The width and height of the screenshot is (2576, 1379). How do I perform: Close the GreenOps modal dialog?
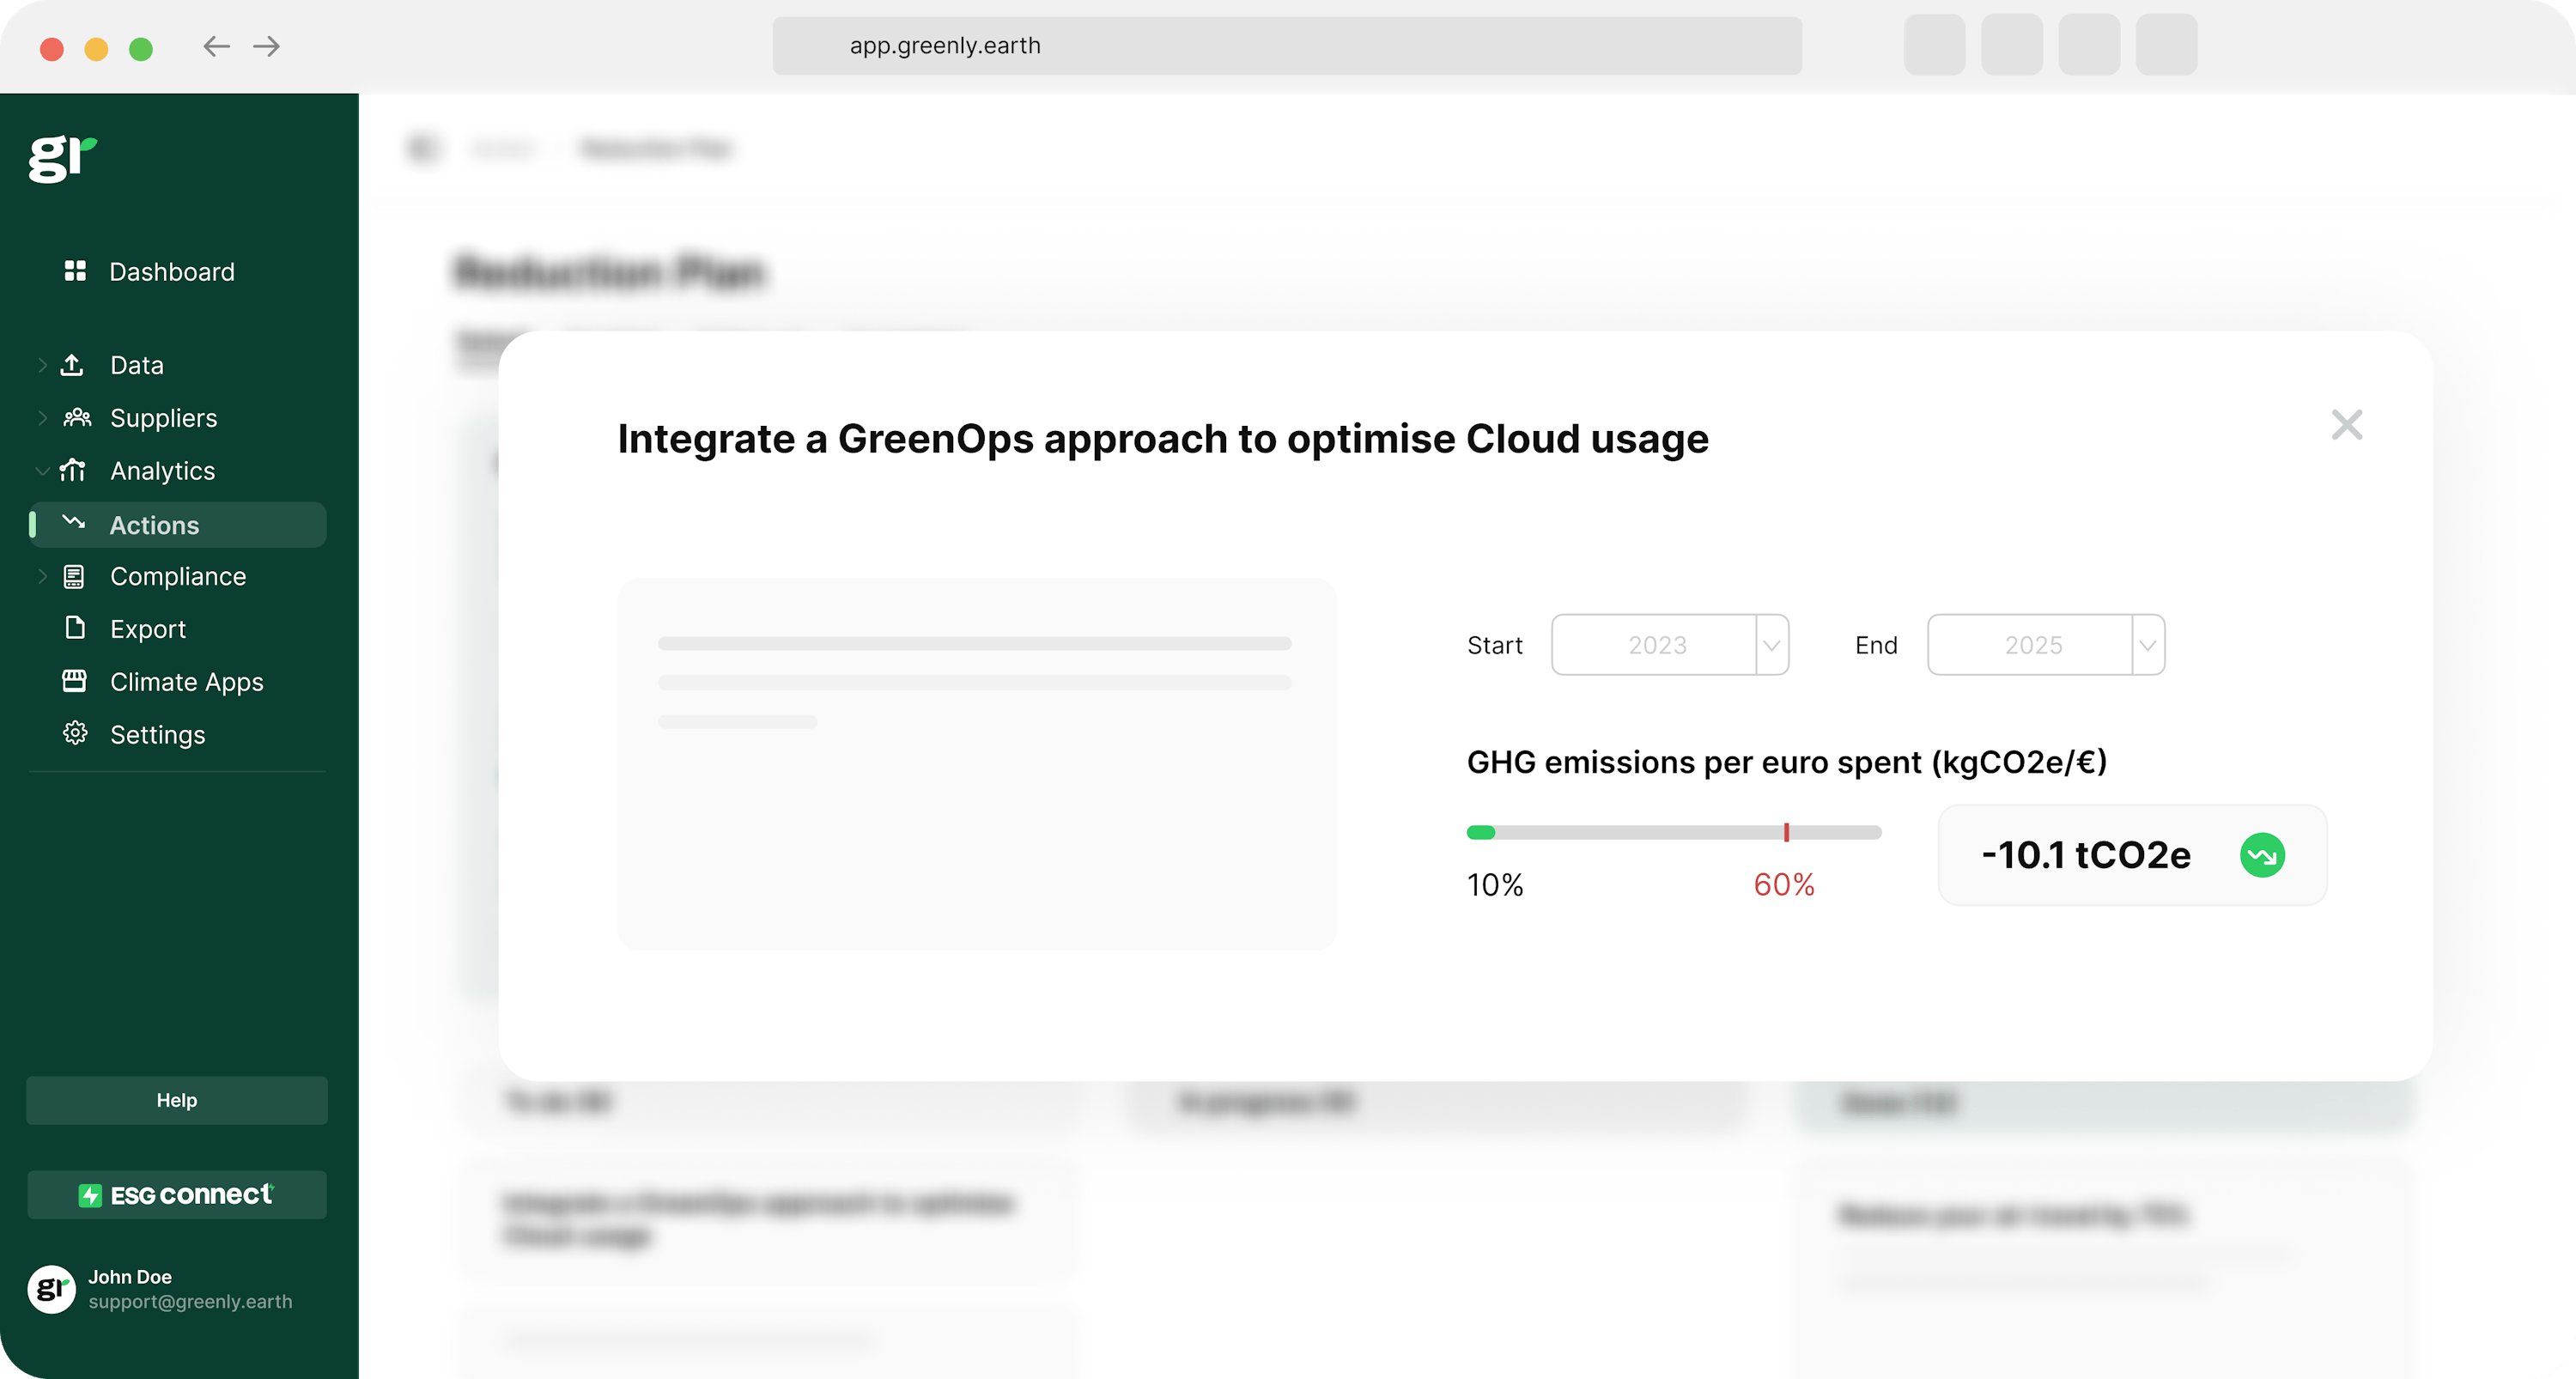click(2348, 424)
